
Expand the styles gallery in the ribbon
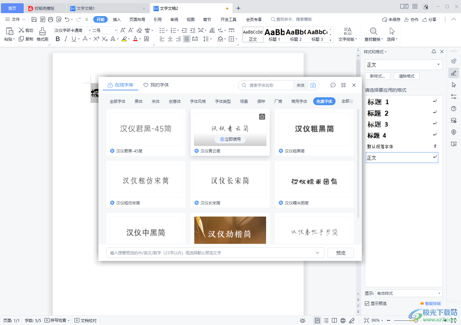[x=331, y=40]
